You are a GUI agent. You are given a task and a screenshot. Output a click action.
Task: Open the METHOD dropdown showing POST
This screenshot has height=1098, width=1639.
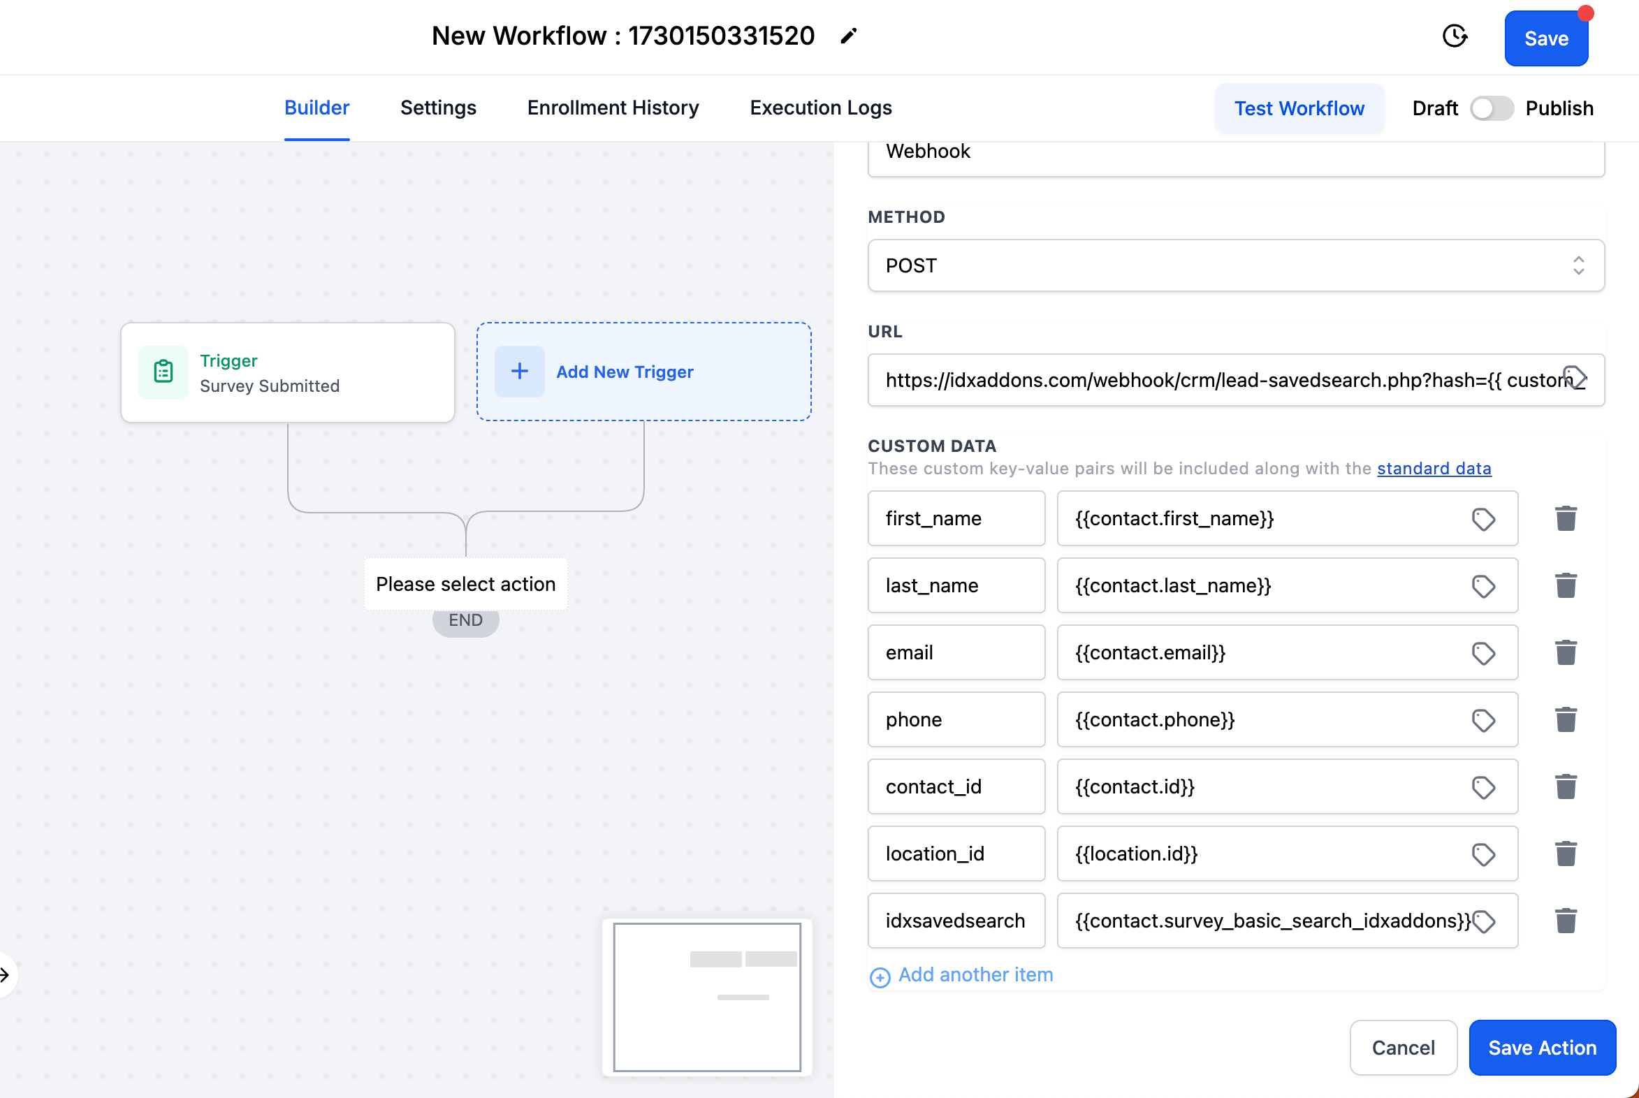[x=1236, y=266]
